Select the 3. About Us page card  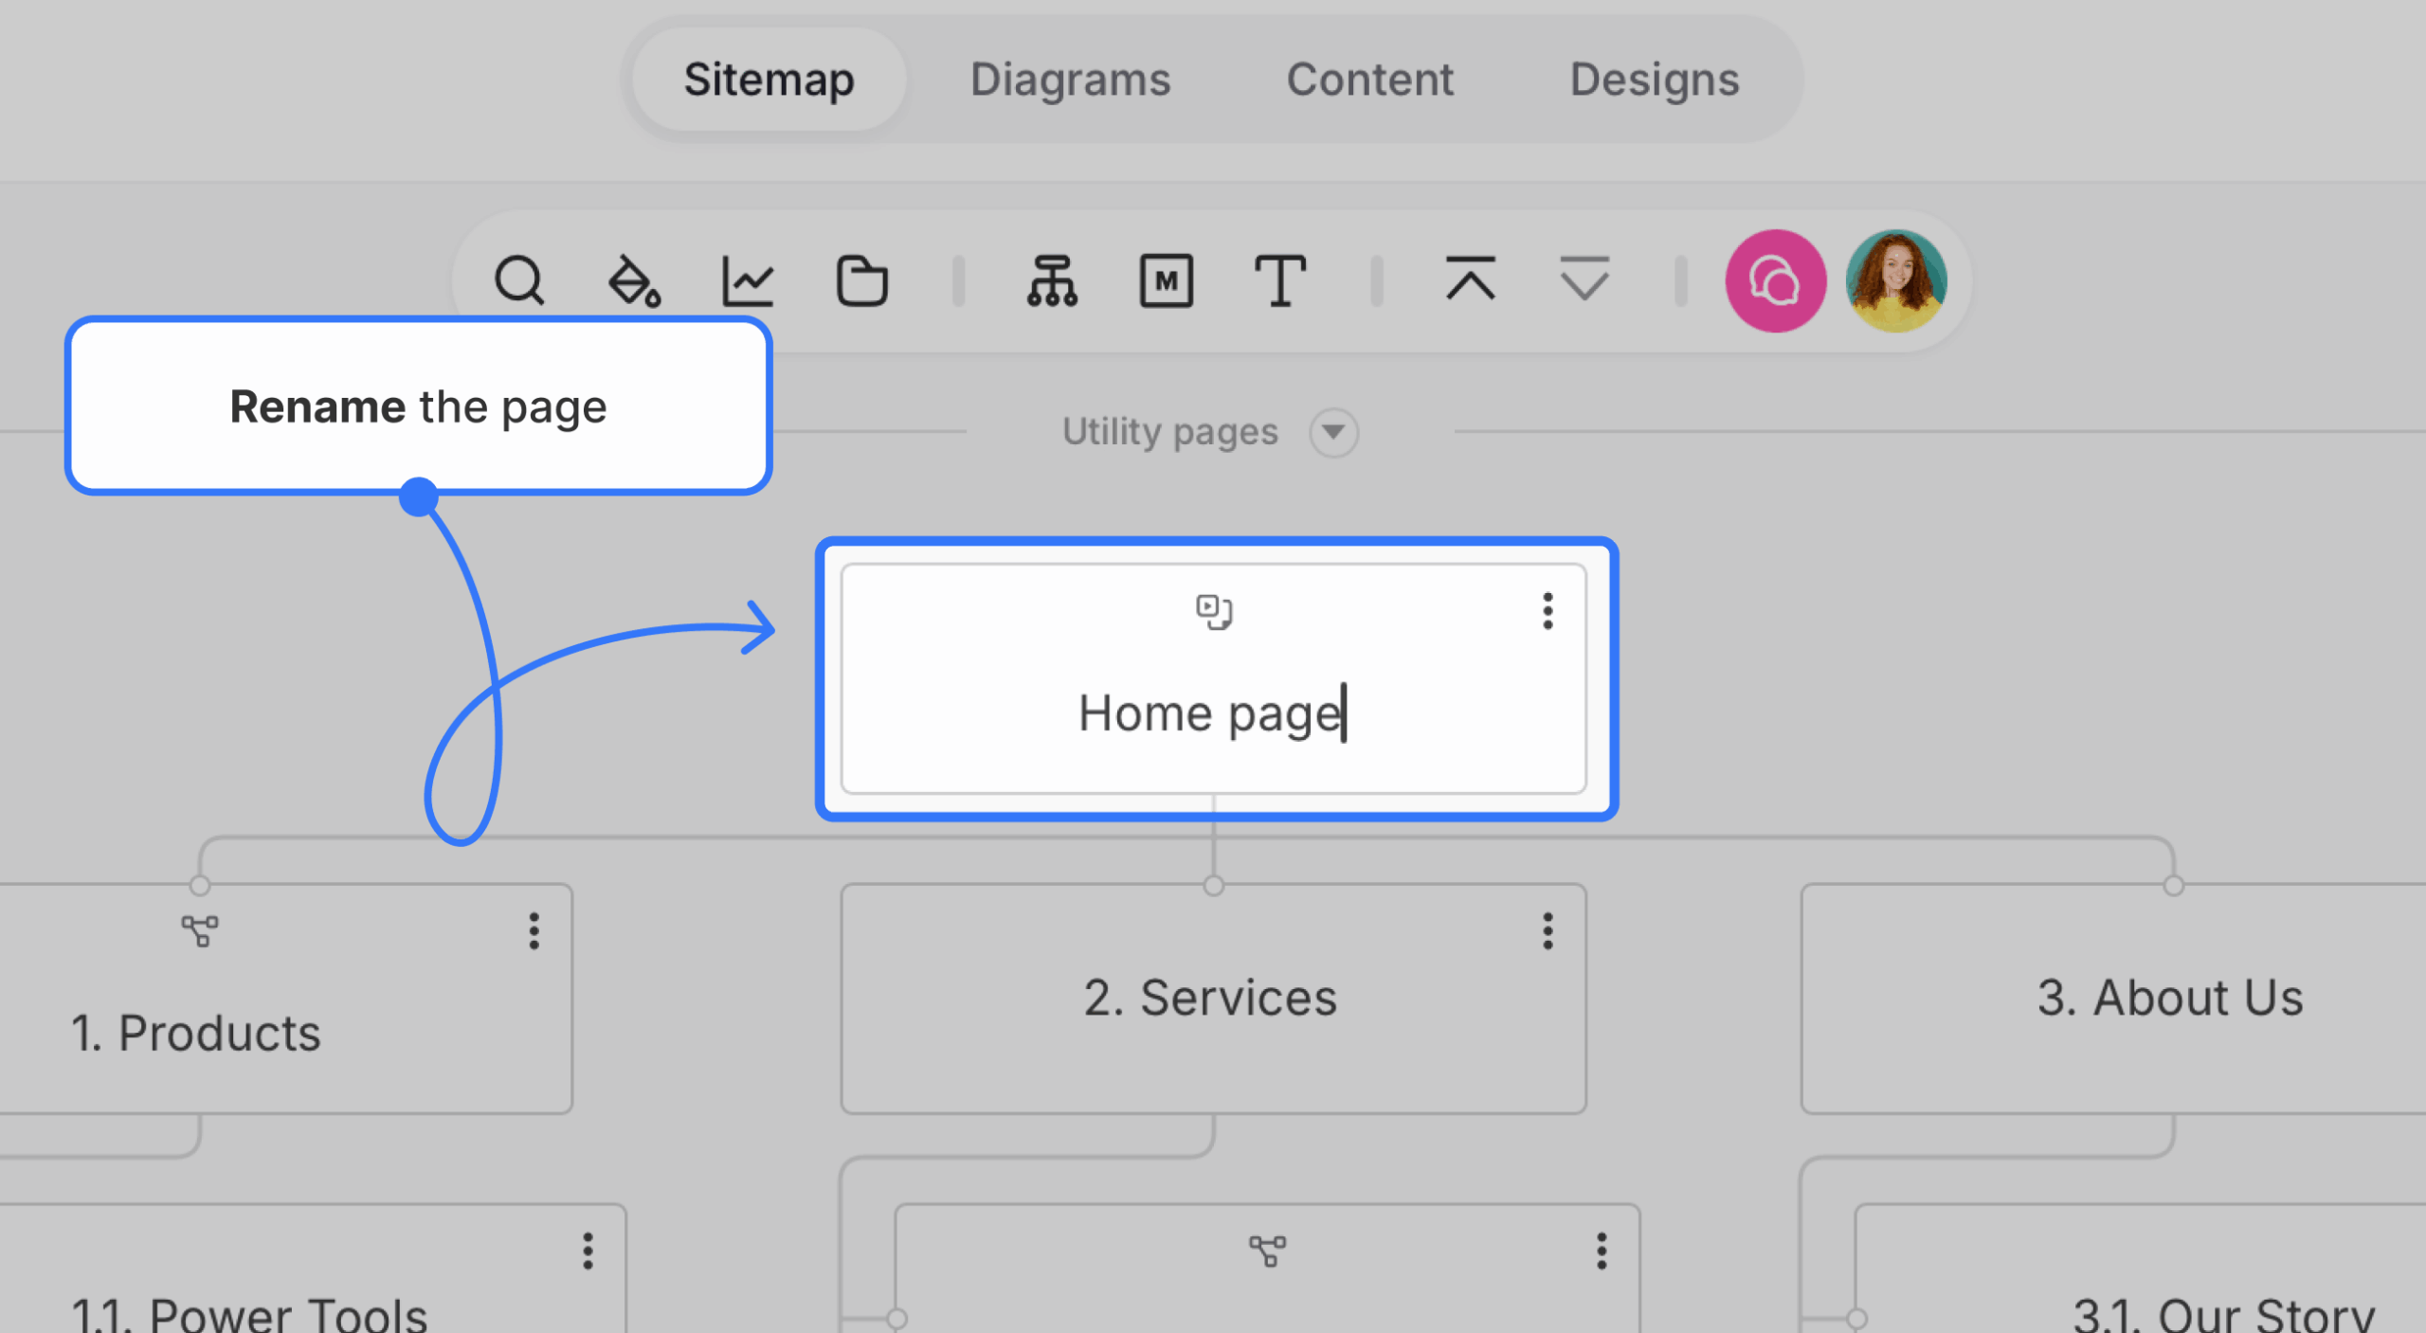pyautogui.click(x=2113, y=1000)
